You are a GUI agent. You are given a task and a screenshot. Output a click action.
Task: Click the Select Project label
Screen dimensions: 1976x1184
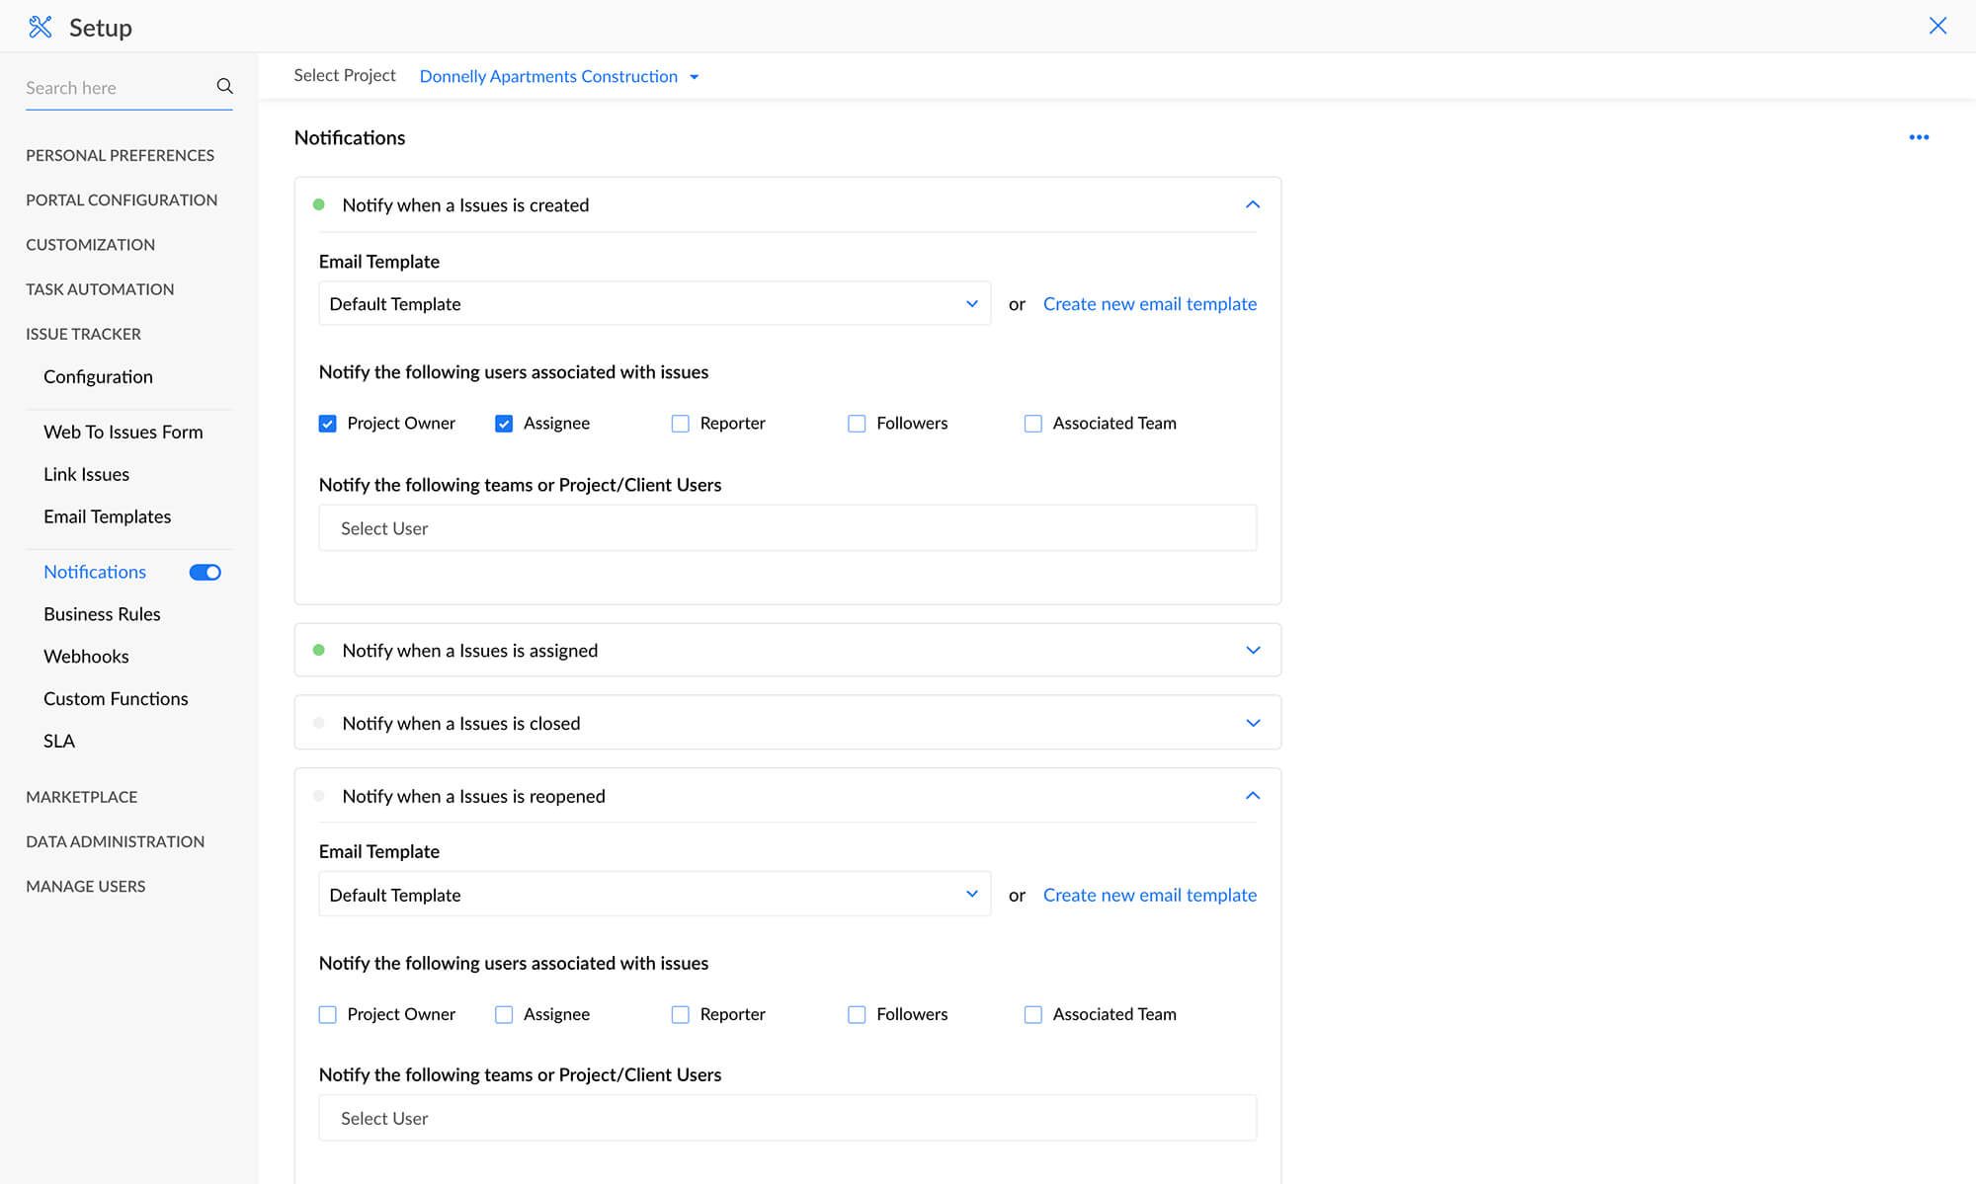pos(345,75)
